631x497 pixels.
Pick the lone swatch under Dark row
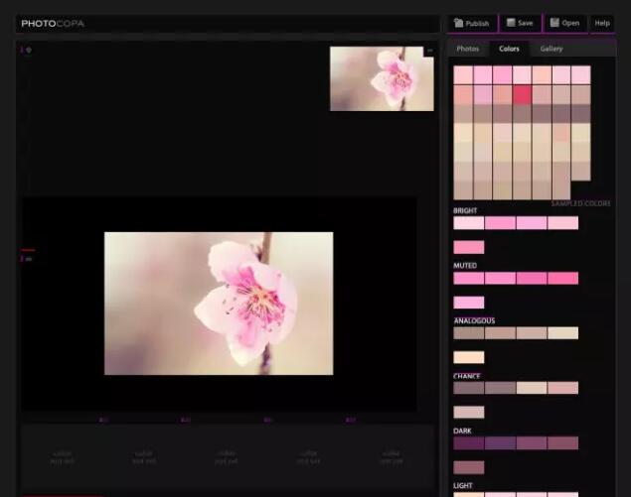(x=469, y=467)
